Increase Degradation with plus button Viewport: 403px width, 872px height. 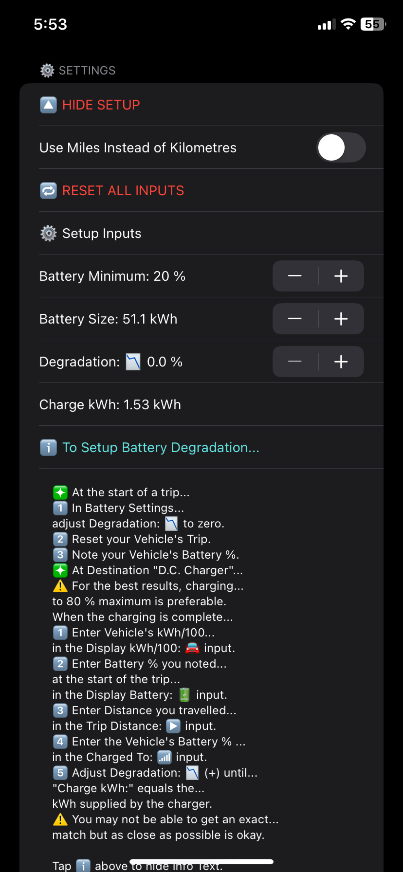[x=341, y=361]
